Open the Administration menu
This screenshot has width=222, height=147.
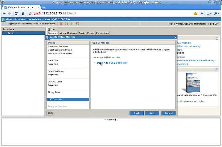47,24
